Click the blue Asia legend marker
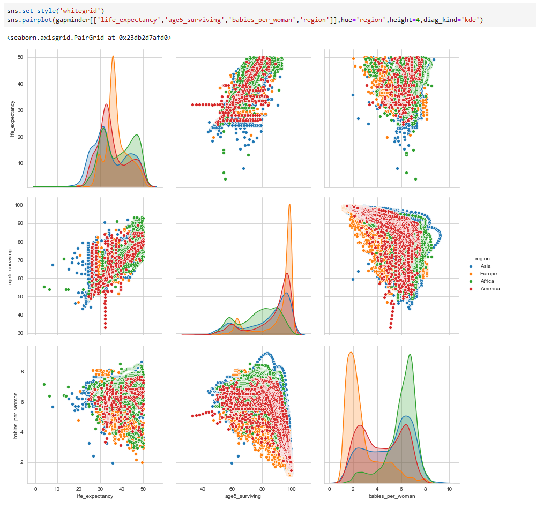 (472, 266)
